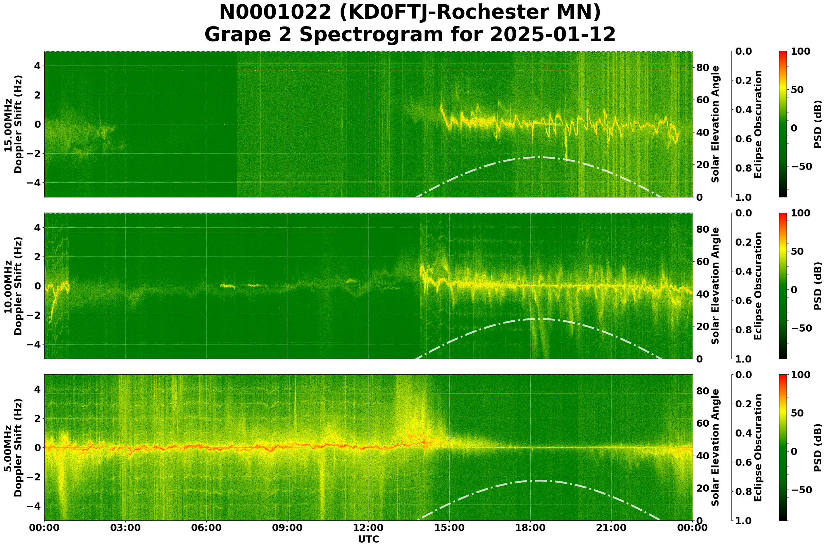Click the middle panel PSD colorbar
The image size is (827, 548).
[783, 286]
